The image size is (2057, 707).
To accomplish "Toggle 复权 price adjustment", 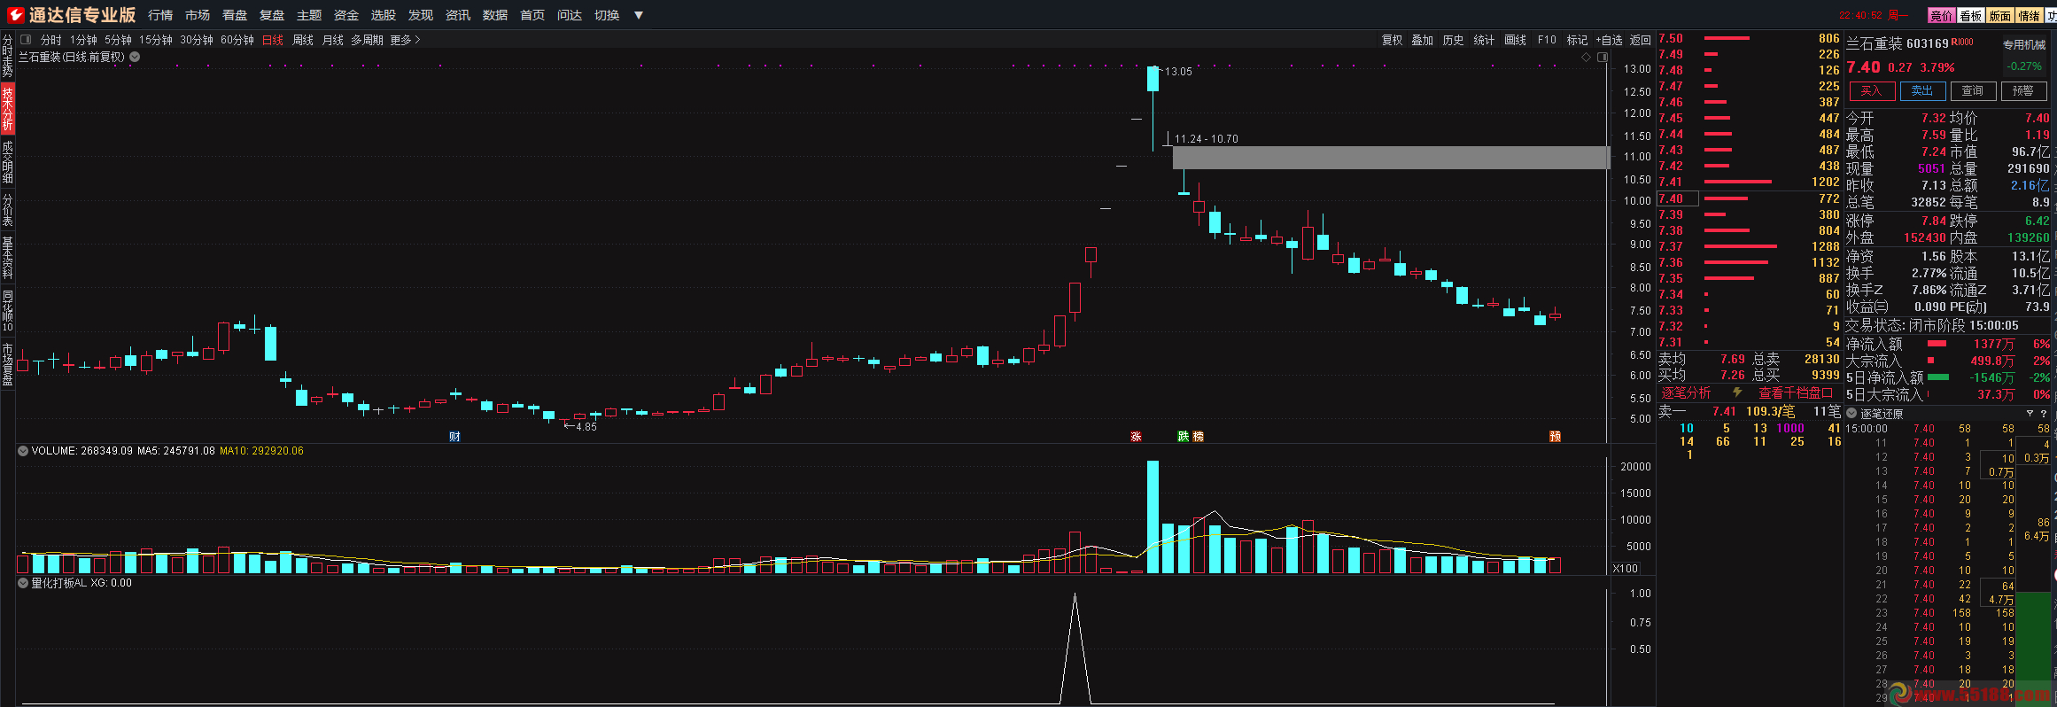I will pos(1392,40).
